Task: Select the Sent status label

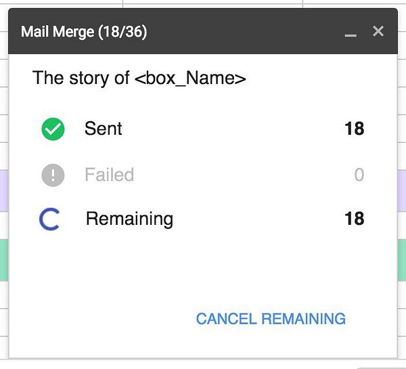Action: [x=104, y=129]
